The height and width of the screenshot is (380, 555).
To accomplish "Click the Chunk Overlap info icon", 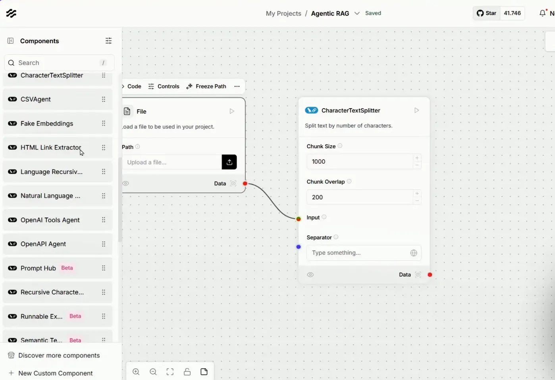I will click(349, 181).
